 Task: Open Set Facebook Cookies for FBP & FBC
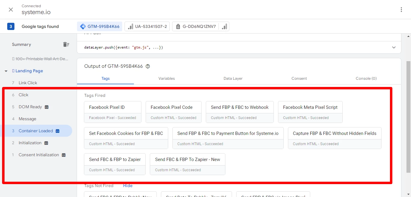click(126, 138)
